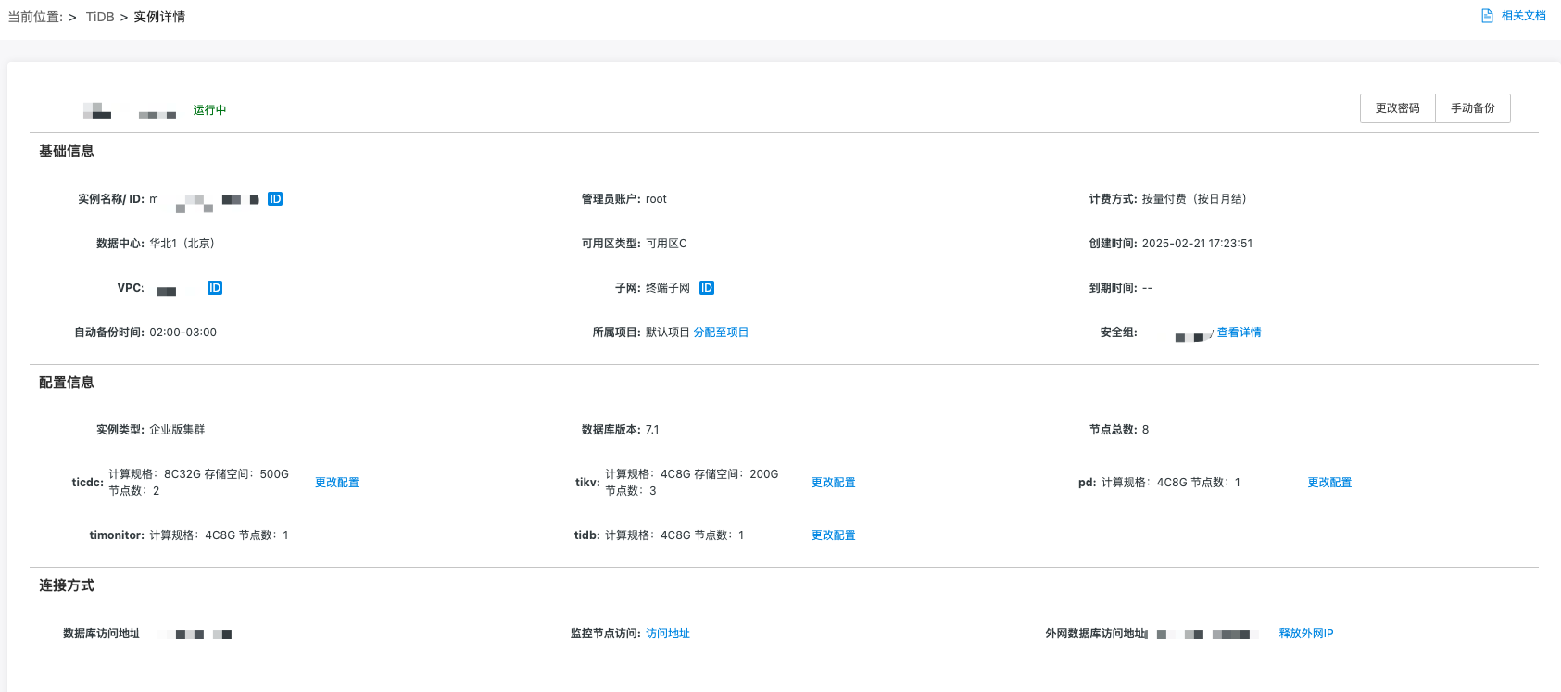Click the ID badge beside instance name
The image size is (1561, 692).
[275, 199]
